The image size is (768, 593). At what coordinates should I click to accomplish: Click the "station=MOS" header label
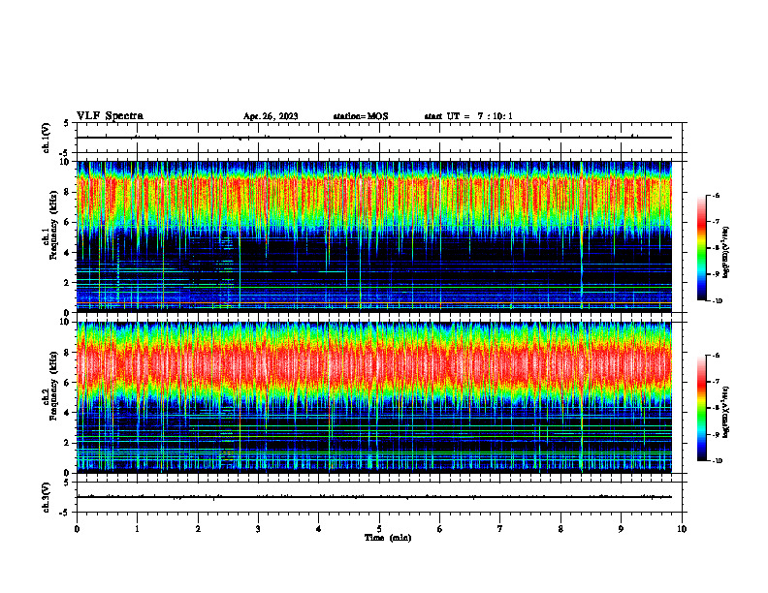pos(361,116)
